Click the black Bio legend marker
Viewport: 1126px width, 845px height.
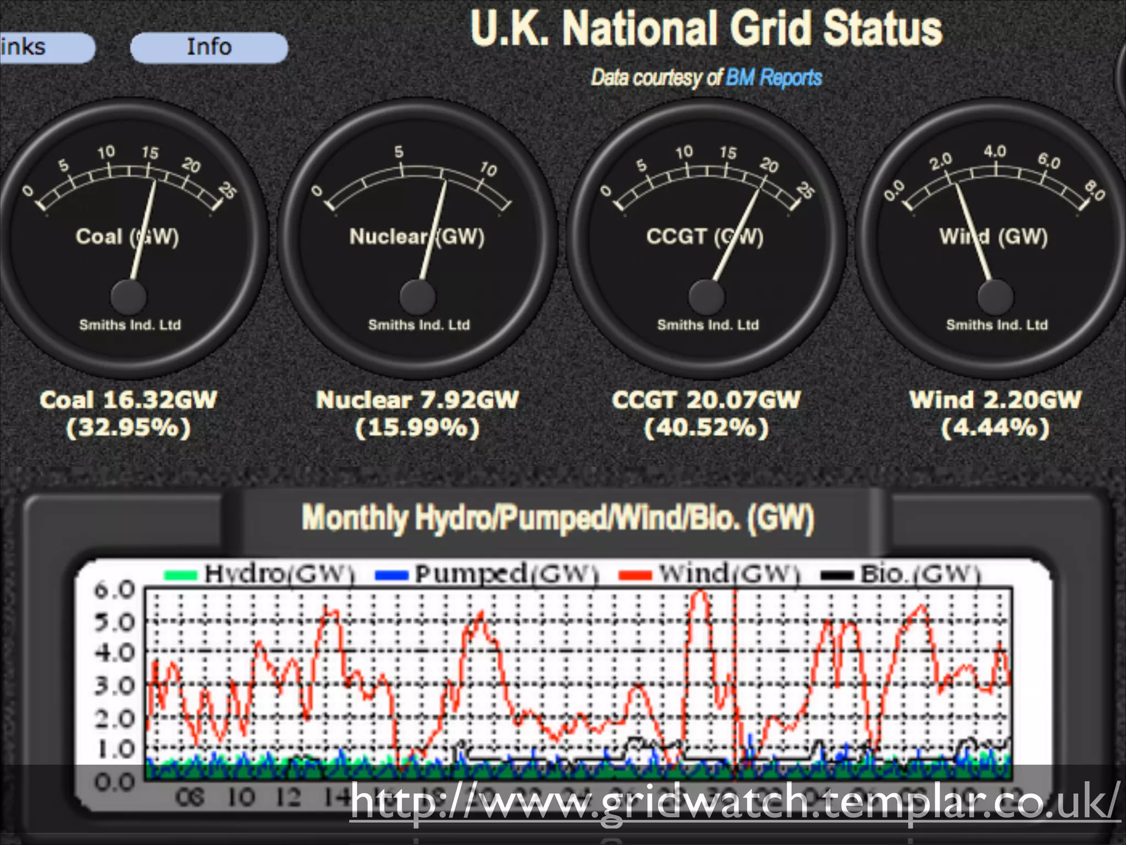click(x=837, y=575)
